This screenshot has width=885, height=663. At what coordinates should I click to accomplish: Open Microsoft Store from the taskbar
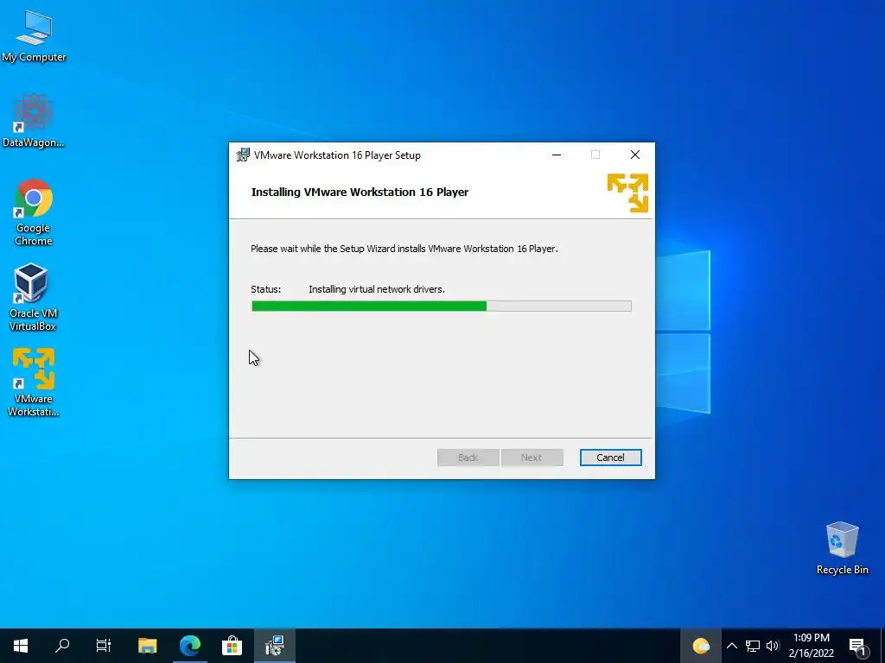pos(232,646)
